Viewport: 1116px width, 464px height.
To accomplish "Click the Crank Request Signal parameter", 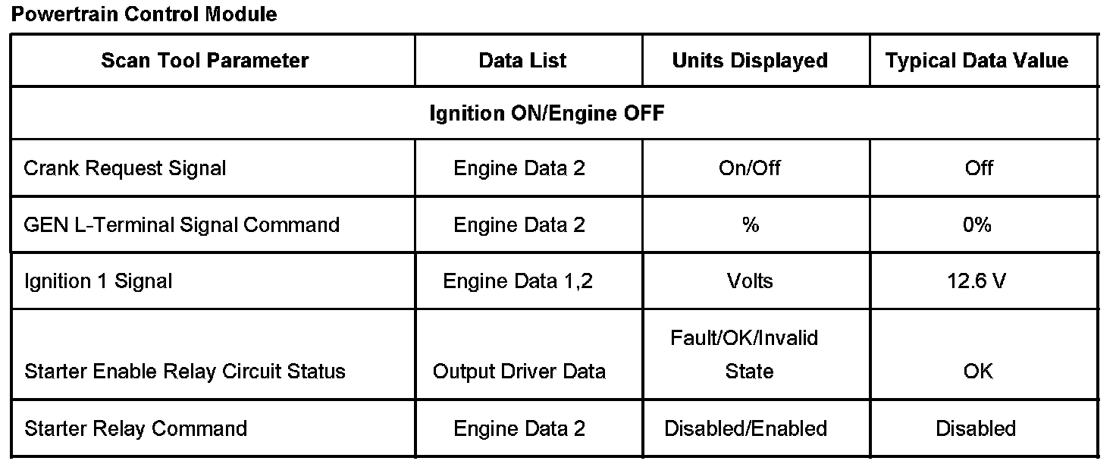I will tap(125, 168).
